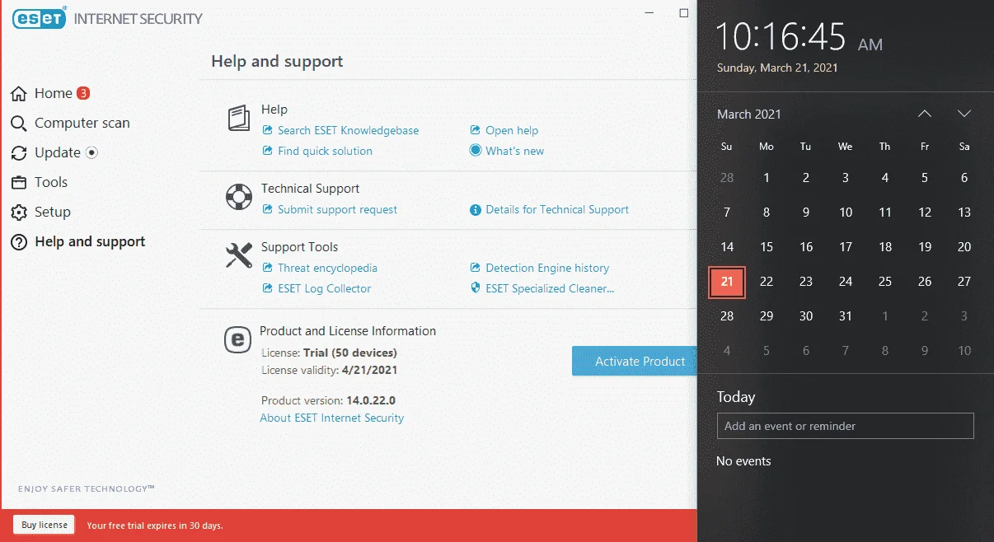The width and height of the screenshot is (994, 542).
Task: View the What's new link
Action: (515, 151)
